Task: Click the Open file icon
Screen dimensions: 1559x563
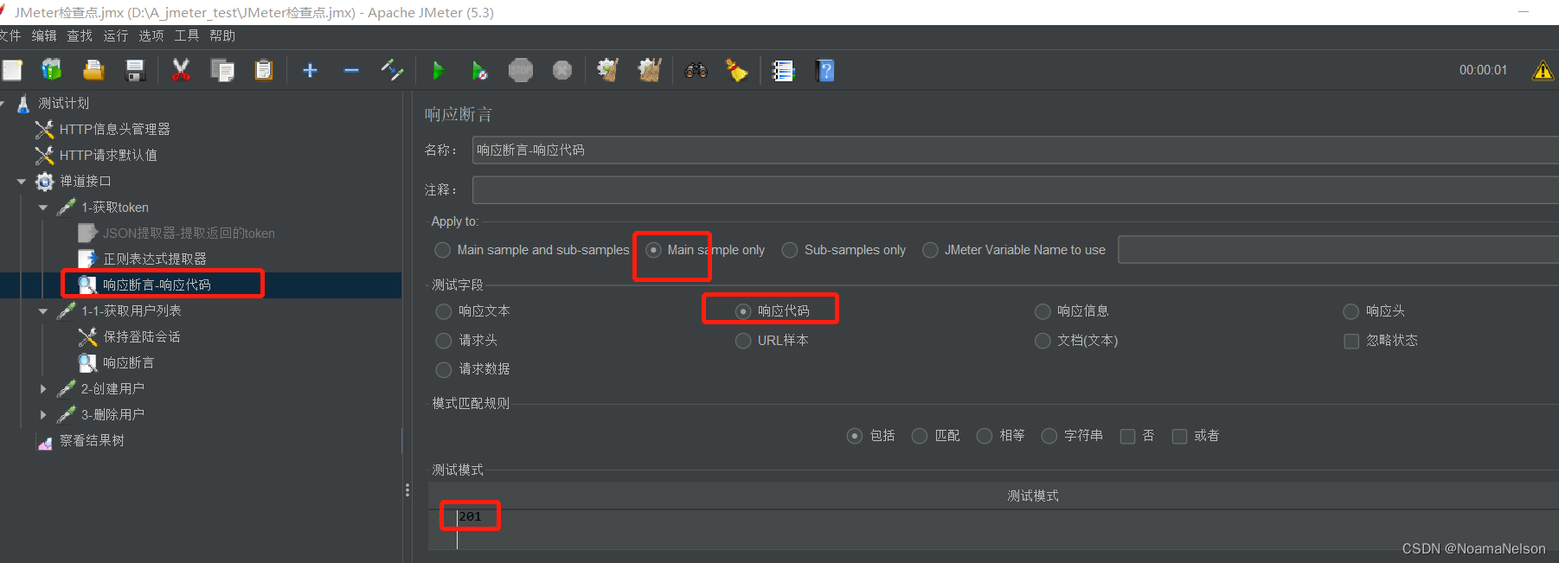Action: [x=93, y=70]
